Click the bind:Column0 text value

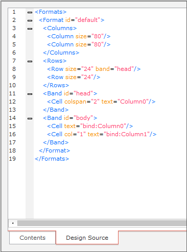point(103,126)
